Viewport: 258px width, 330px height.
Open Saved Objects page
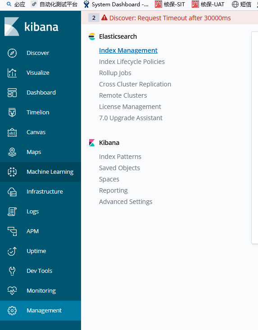click(x=119, y=168)
